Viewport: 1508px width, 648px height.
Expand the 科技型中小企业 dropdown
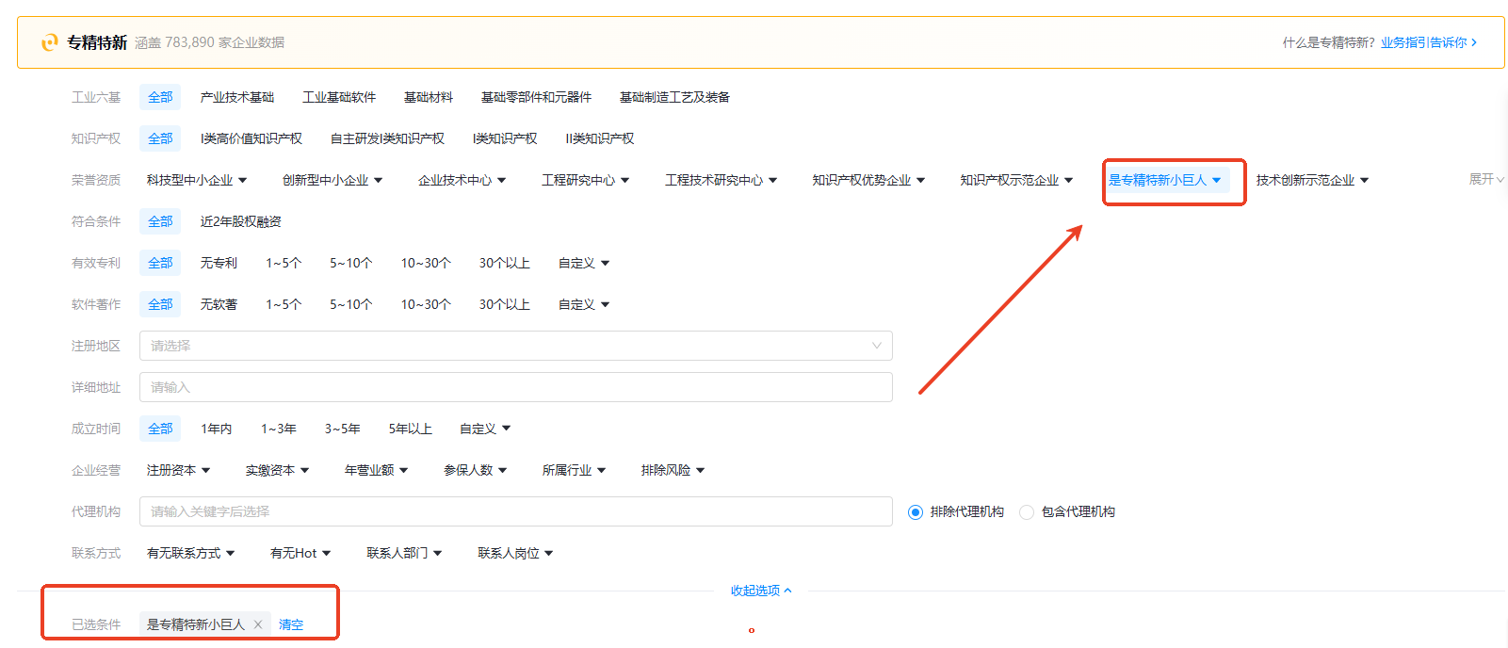coord(196,180)
